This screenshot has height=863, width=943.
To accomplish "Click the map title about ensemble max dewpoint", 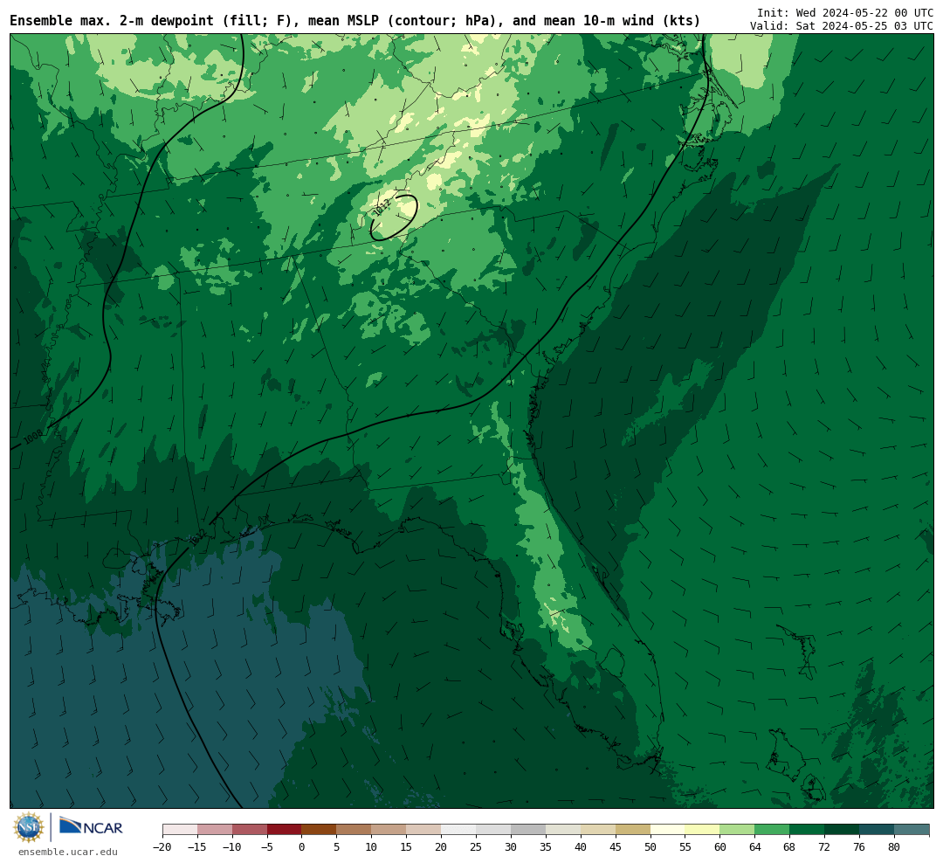I will 354,21.
